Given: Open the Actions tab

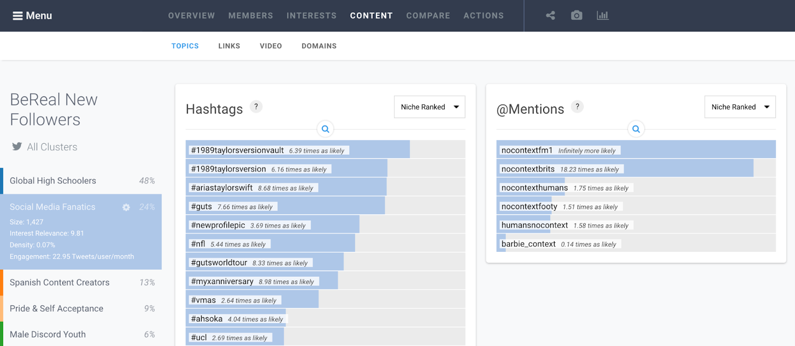Looking at the screenshot, I should 483,16.
